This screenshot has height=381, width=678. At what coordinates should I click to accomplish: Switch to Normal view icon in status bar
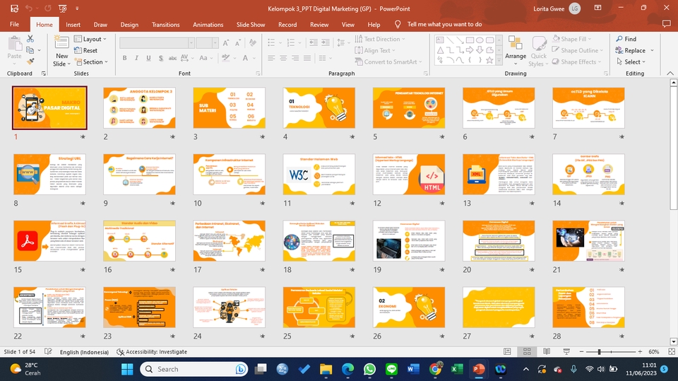click(507, 351)
